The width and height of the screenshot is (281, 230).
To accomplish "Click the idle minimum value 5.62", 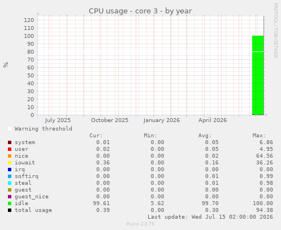I will pos(157,203).
